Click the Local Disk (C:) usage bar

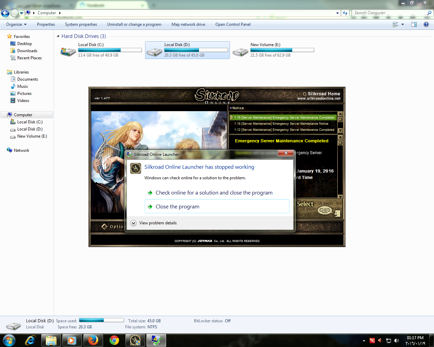110,50
